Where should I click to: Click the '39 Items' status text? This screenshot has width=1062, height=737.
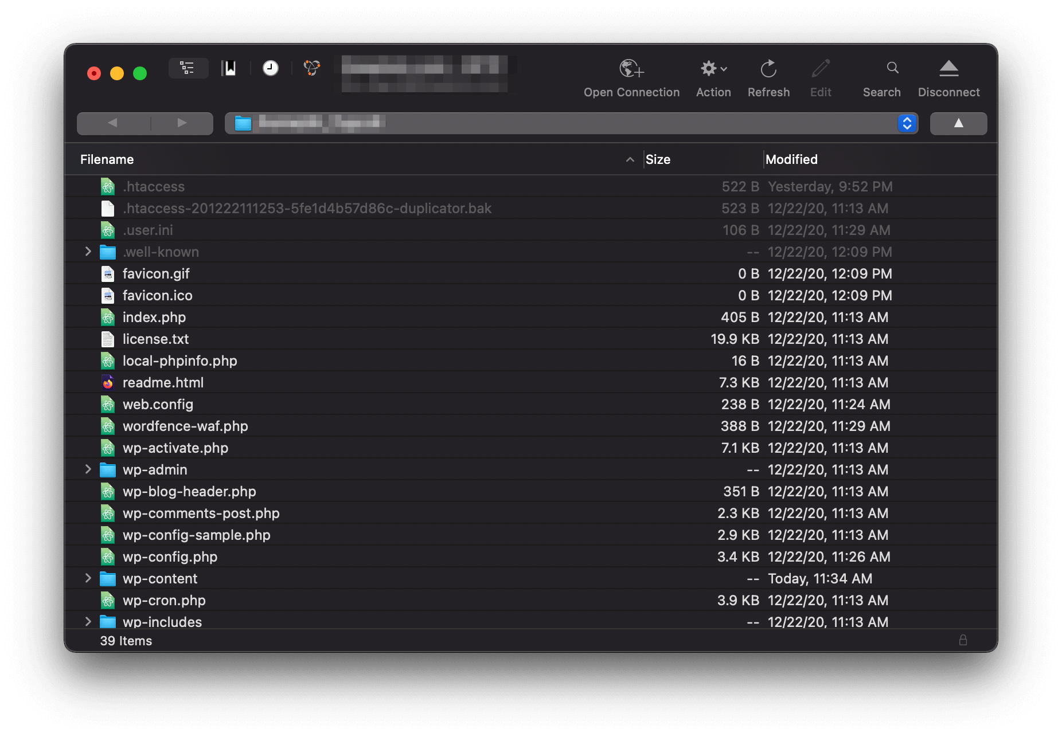126,641
